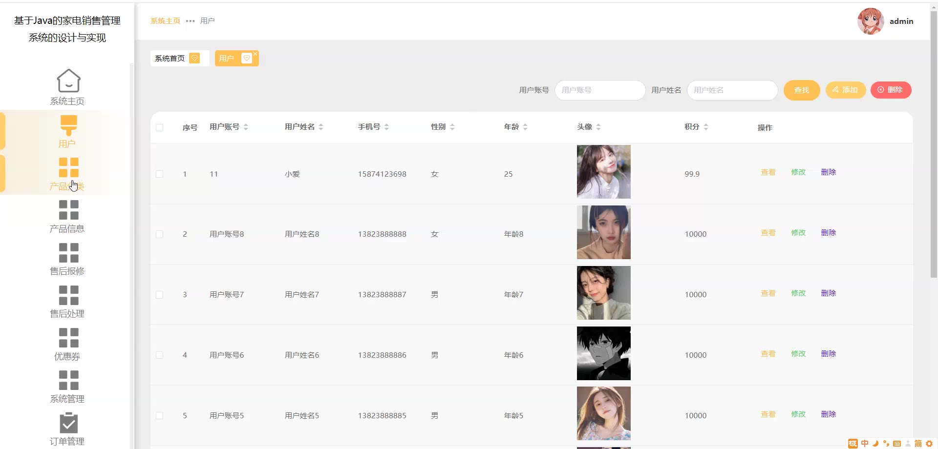This screenshot has width=938, height=449.
Task: Sort by the 年龄 column arrows
Action: (525, 127)
